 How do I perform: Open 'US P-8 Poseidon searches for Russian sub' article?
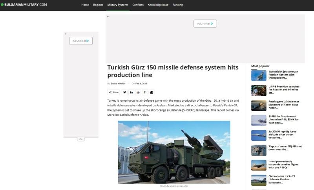click(284, 90)
